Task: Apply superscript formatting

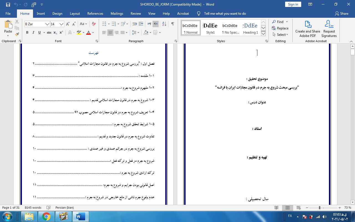Action: point(61,33)
